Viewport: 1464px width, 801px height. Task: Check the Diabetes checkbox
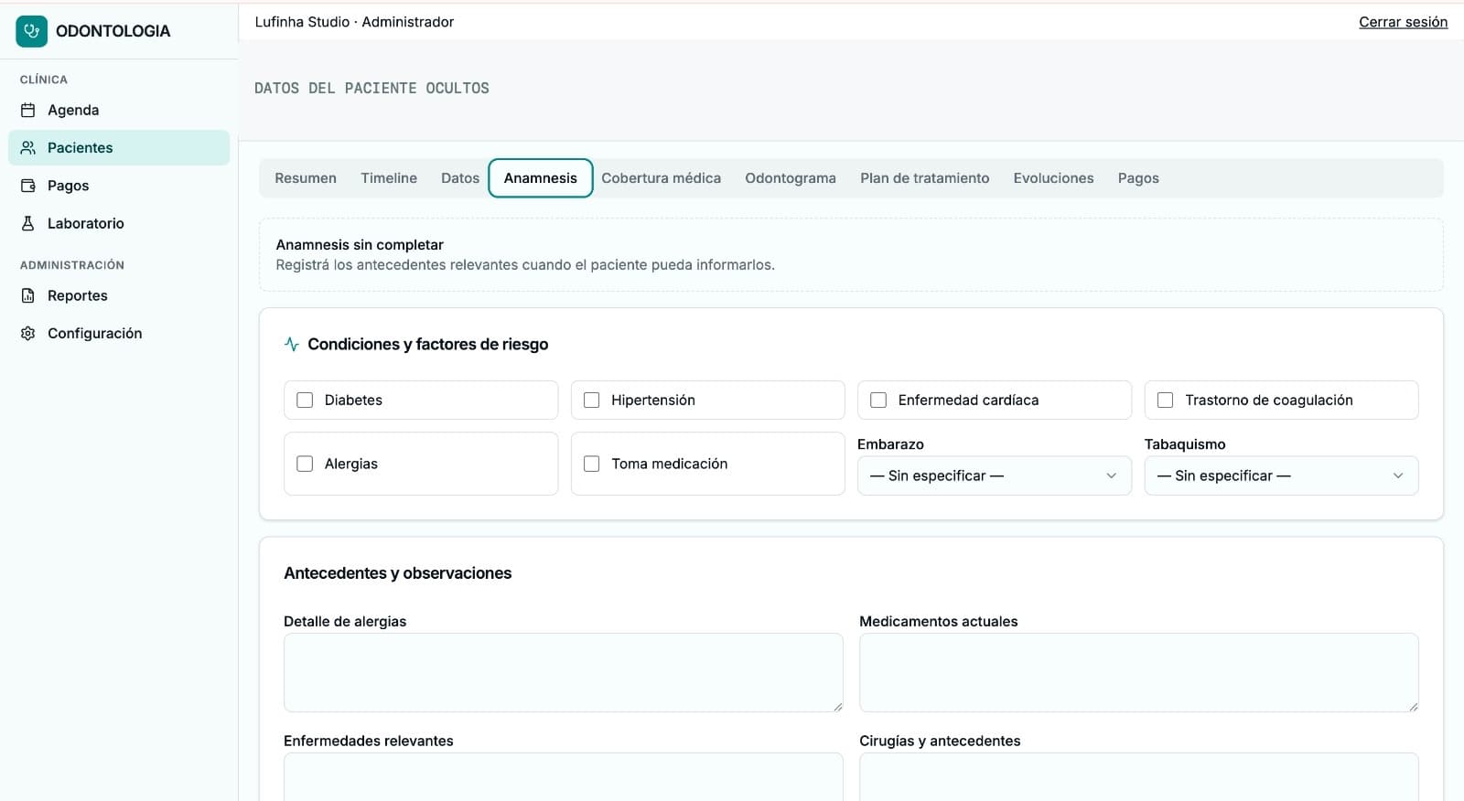[x=305, y=400]
